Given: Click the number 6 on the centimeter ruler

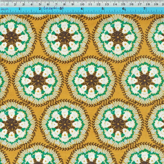Looking at the screenshot, I should coord(48,4).
